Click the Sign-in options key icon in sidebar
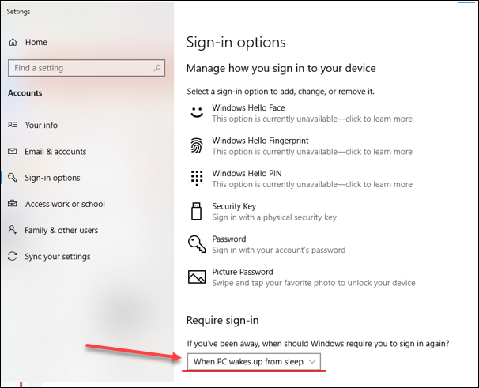 coord(12,177)
